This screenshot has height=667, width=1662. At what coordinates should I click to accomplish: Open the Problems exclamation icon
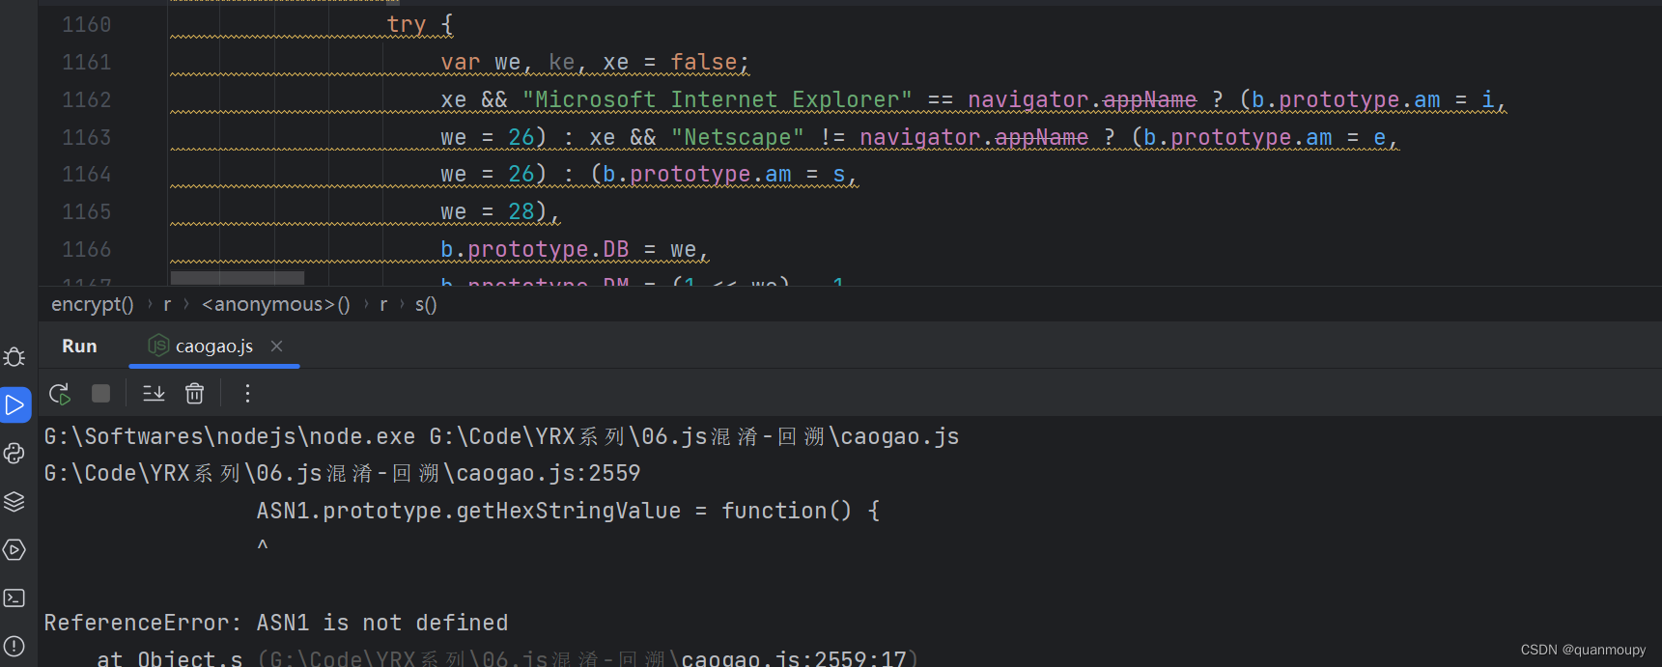tap(14, 646)
